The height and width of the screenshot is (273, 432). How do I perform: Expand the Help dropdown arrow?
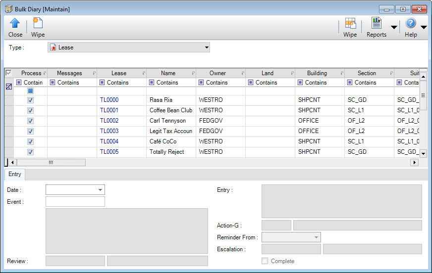pyautogui.click(x=424, y=27)
